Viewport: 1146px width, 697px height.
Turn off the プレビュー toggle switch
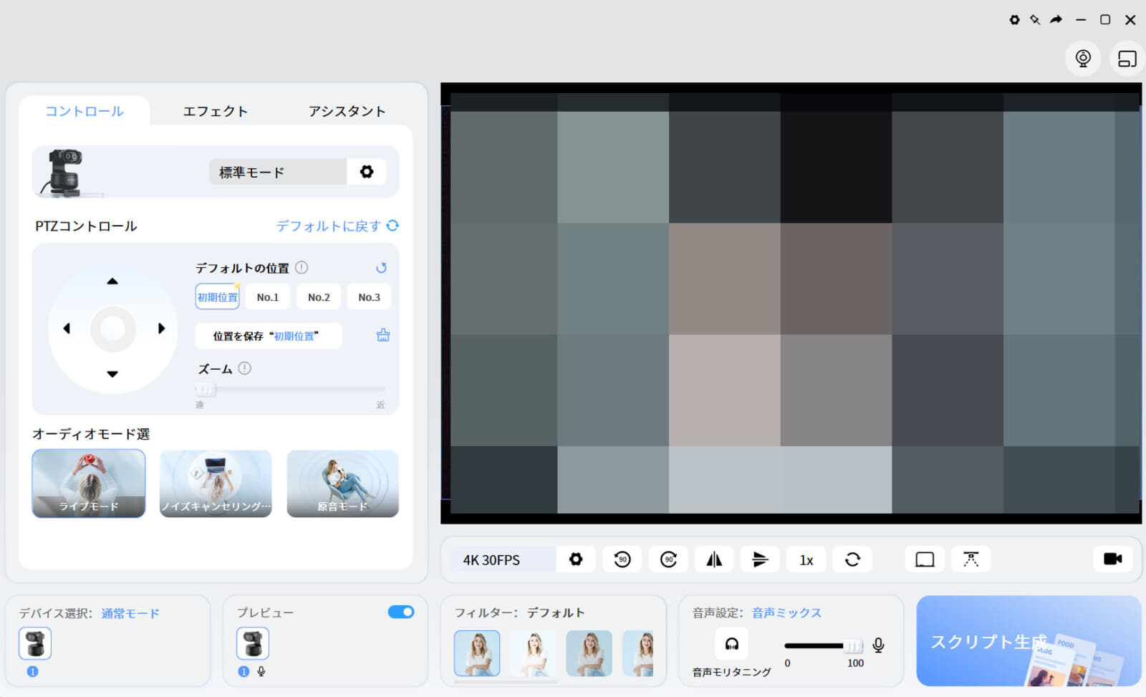pyautogui.click(x=401, y=612)
